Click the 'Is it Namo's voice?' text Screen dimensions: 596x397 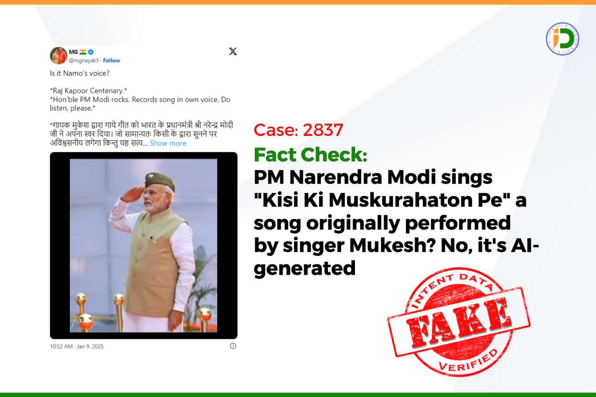(x=79, y=73)
